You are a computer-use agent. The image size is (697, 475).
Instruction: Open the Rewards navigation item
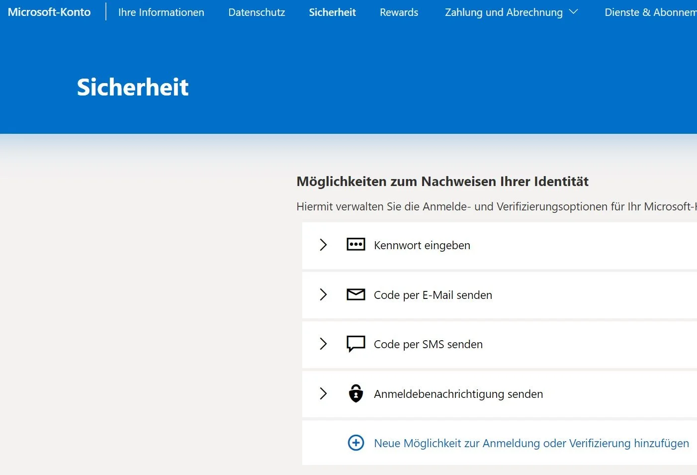[399, 12]
